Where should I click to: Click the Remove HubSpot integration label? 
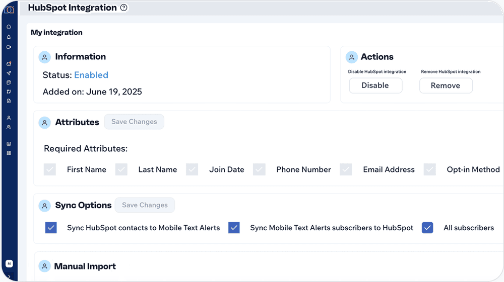(451, 72)
